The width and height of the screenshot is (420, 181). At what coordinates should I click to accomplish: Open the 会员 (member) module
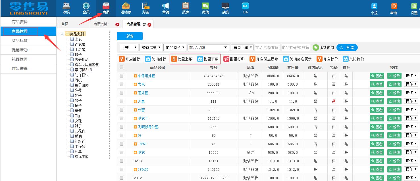86,8
